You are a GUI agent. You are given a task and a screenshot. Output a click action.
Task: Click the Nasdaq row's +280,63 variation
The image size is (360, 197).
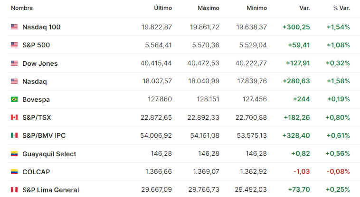click(296, 81)
